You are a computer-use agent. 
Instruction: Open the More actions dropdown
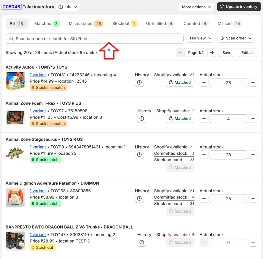(x=196, y=7)
